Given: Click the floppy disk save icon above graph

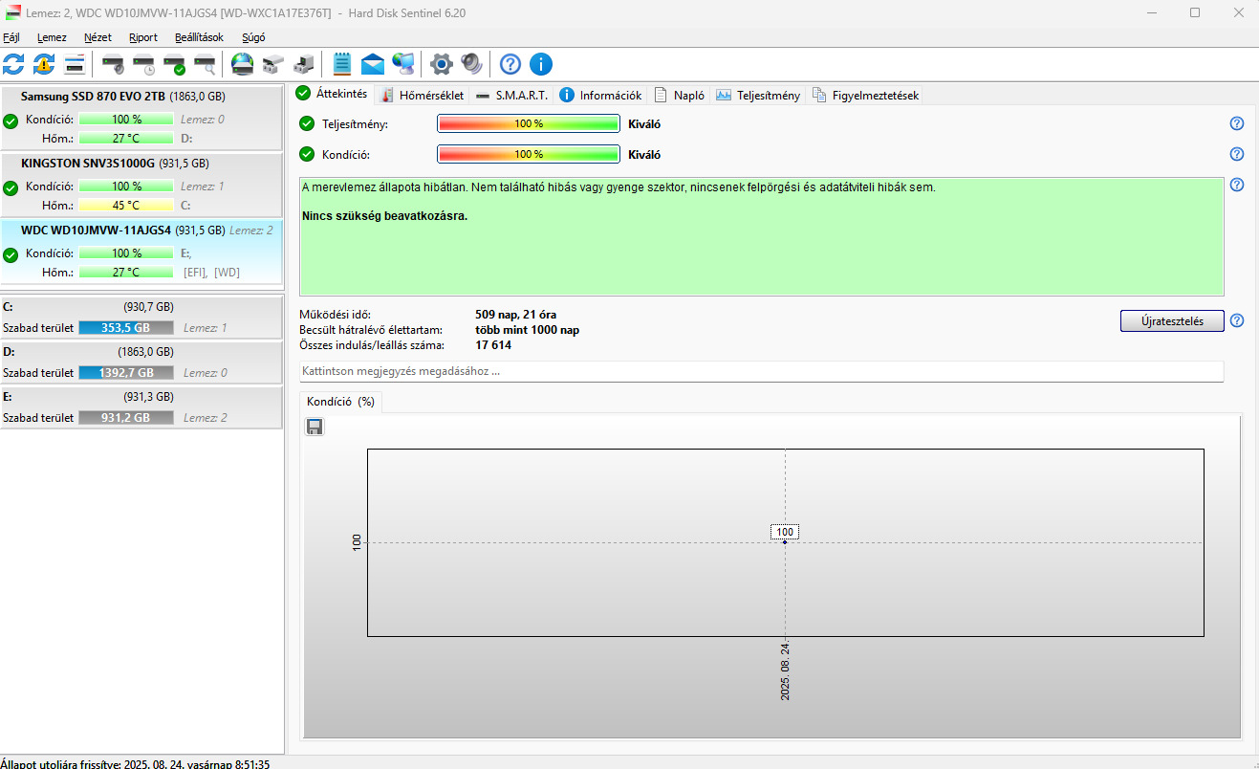Looking at the screenshot, I should pyautogui.click(x=315, y=427).
